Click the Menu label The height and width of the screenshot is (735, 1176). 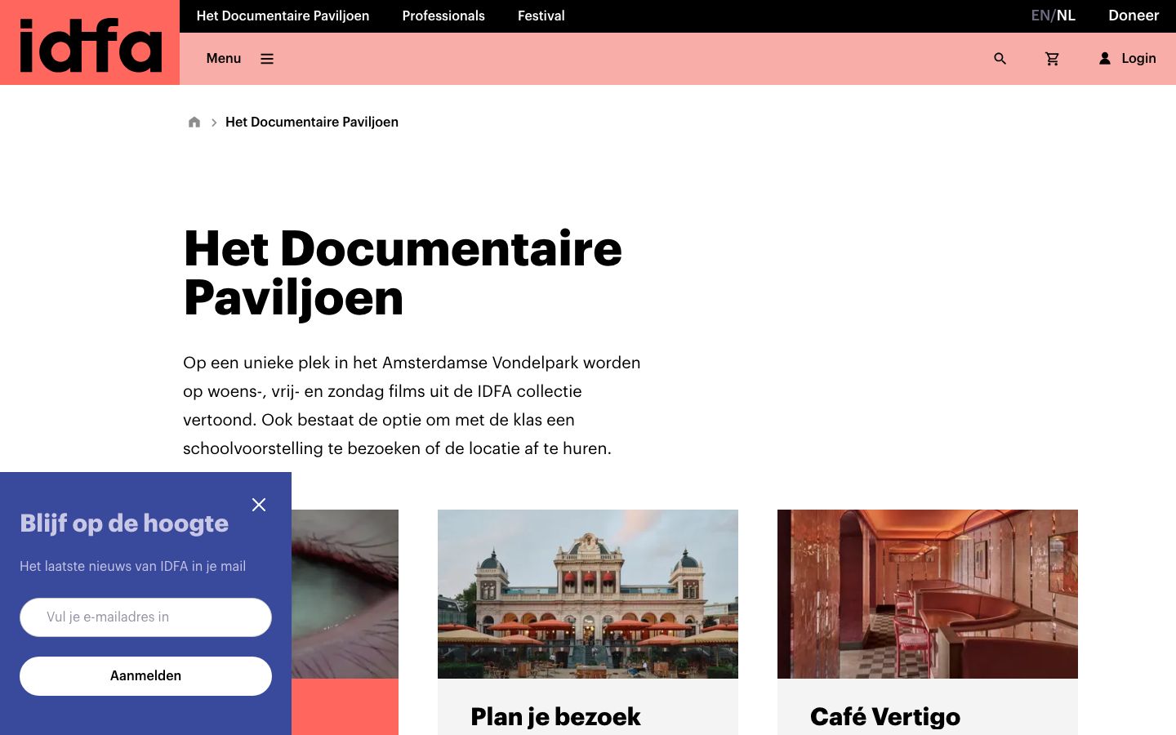coord(224,59)
